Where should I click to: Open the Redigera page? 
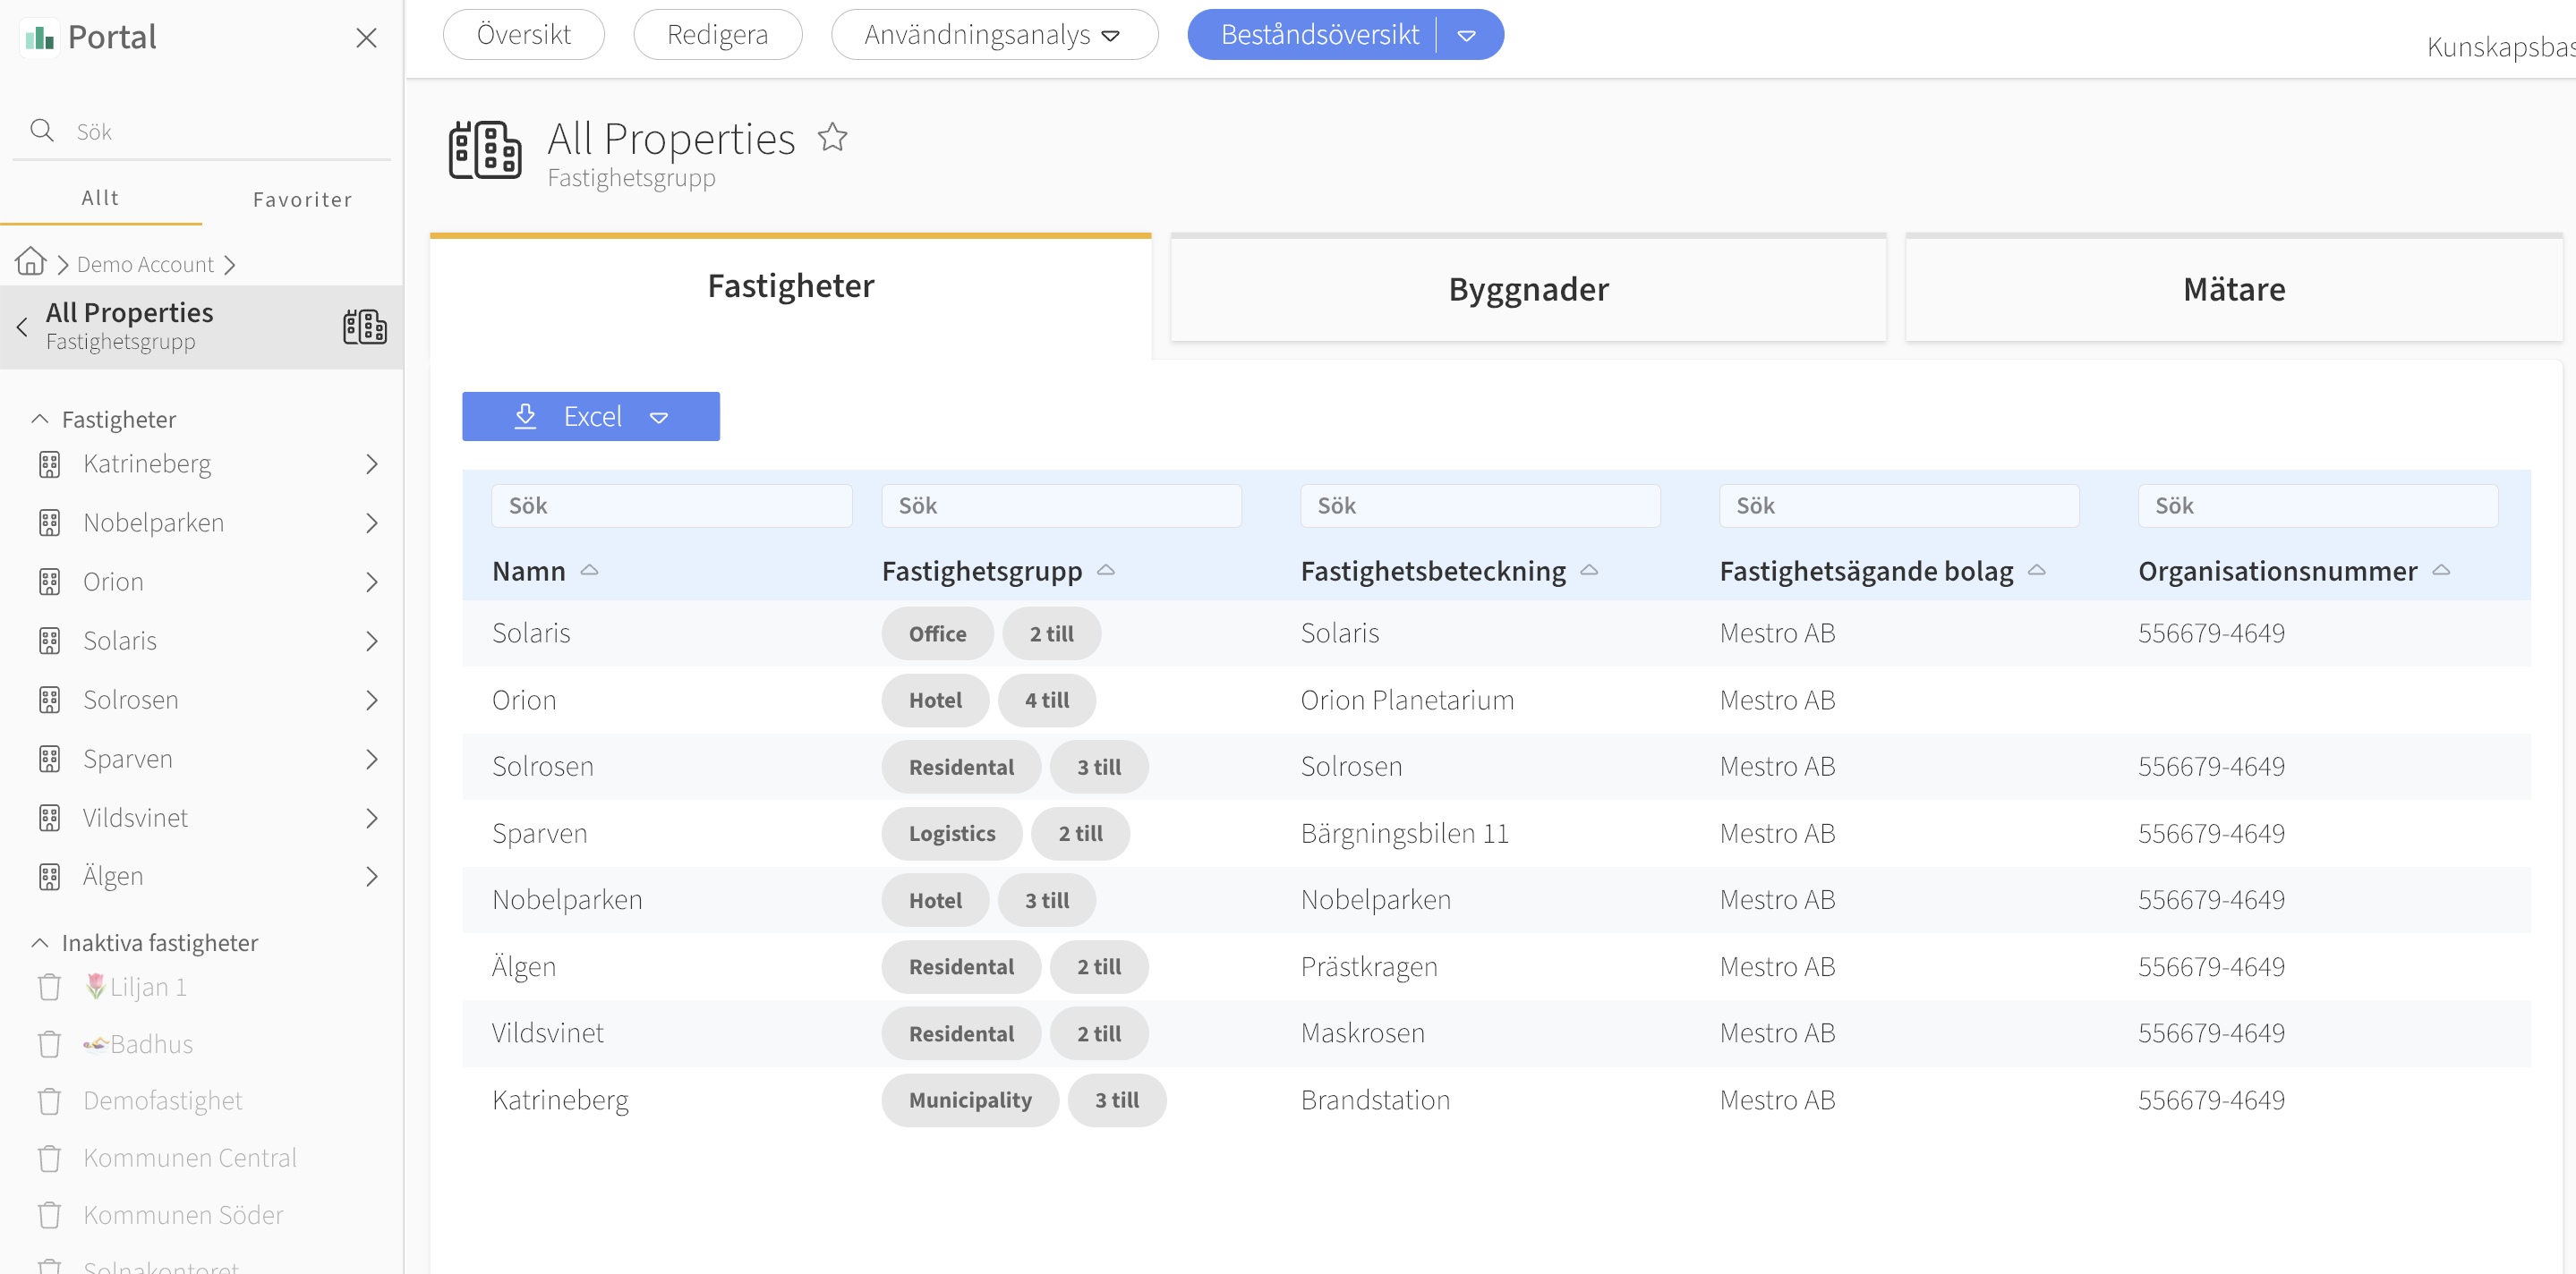[717, 35]
